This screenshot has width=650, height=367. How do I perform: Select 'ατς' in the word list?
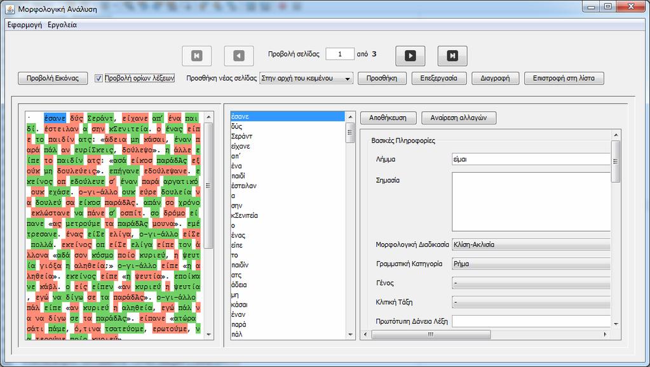click(x=288, y=275)
